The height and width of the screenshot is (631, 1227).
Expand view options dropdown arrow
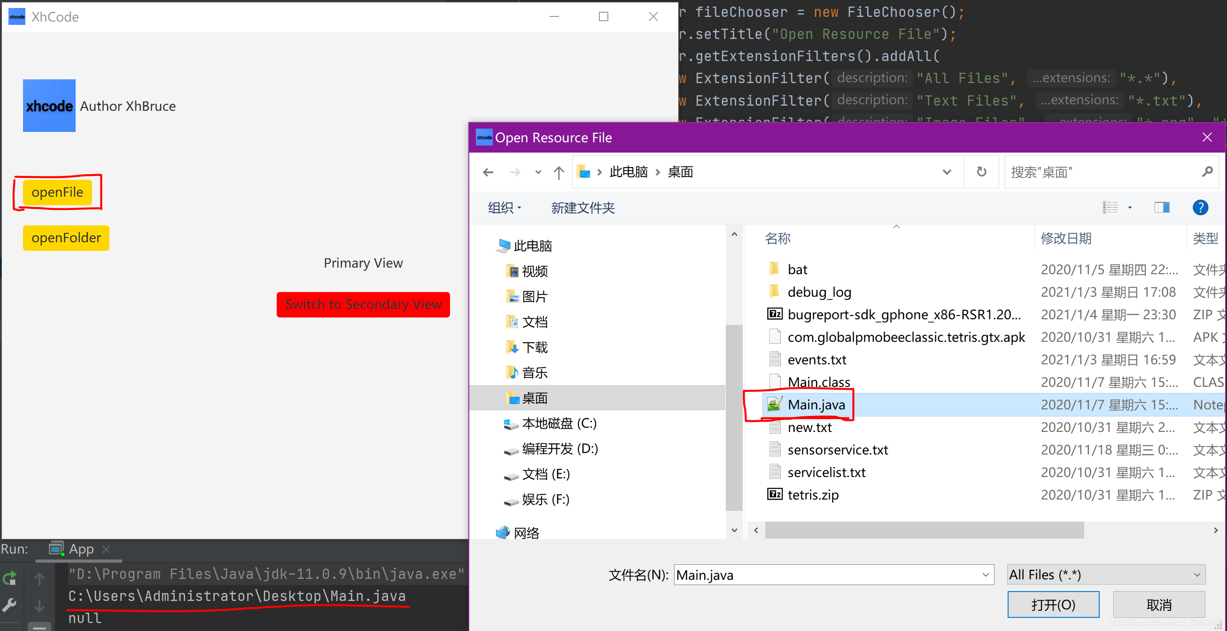(x=1129, y=208)
